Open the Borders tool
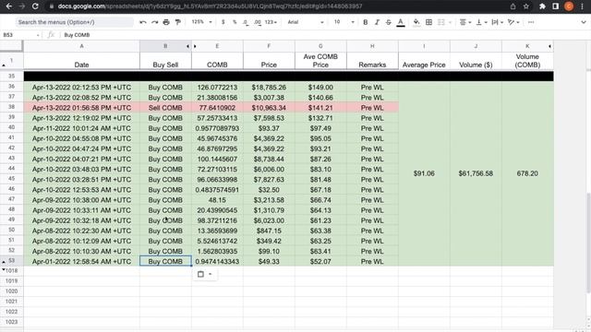591x332 pixels. point(428,22)
